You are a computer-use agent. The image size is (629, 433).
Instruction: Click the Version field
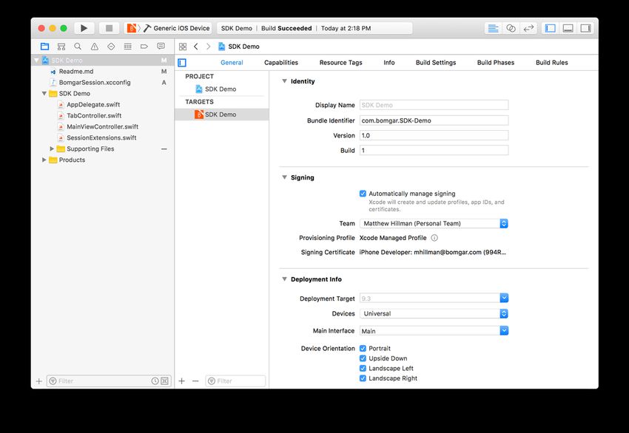pos(434,135)
